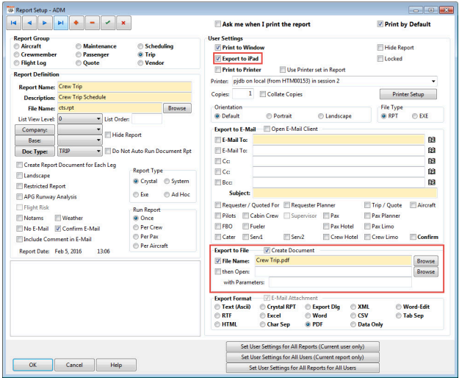The image size is (459, 378).
Task: Toggle Create Document checkbox
Action: (x=267, y=250)
